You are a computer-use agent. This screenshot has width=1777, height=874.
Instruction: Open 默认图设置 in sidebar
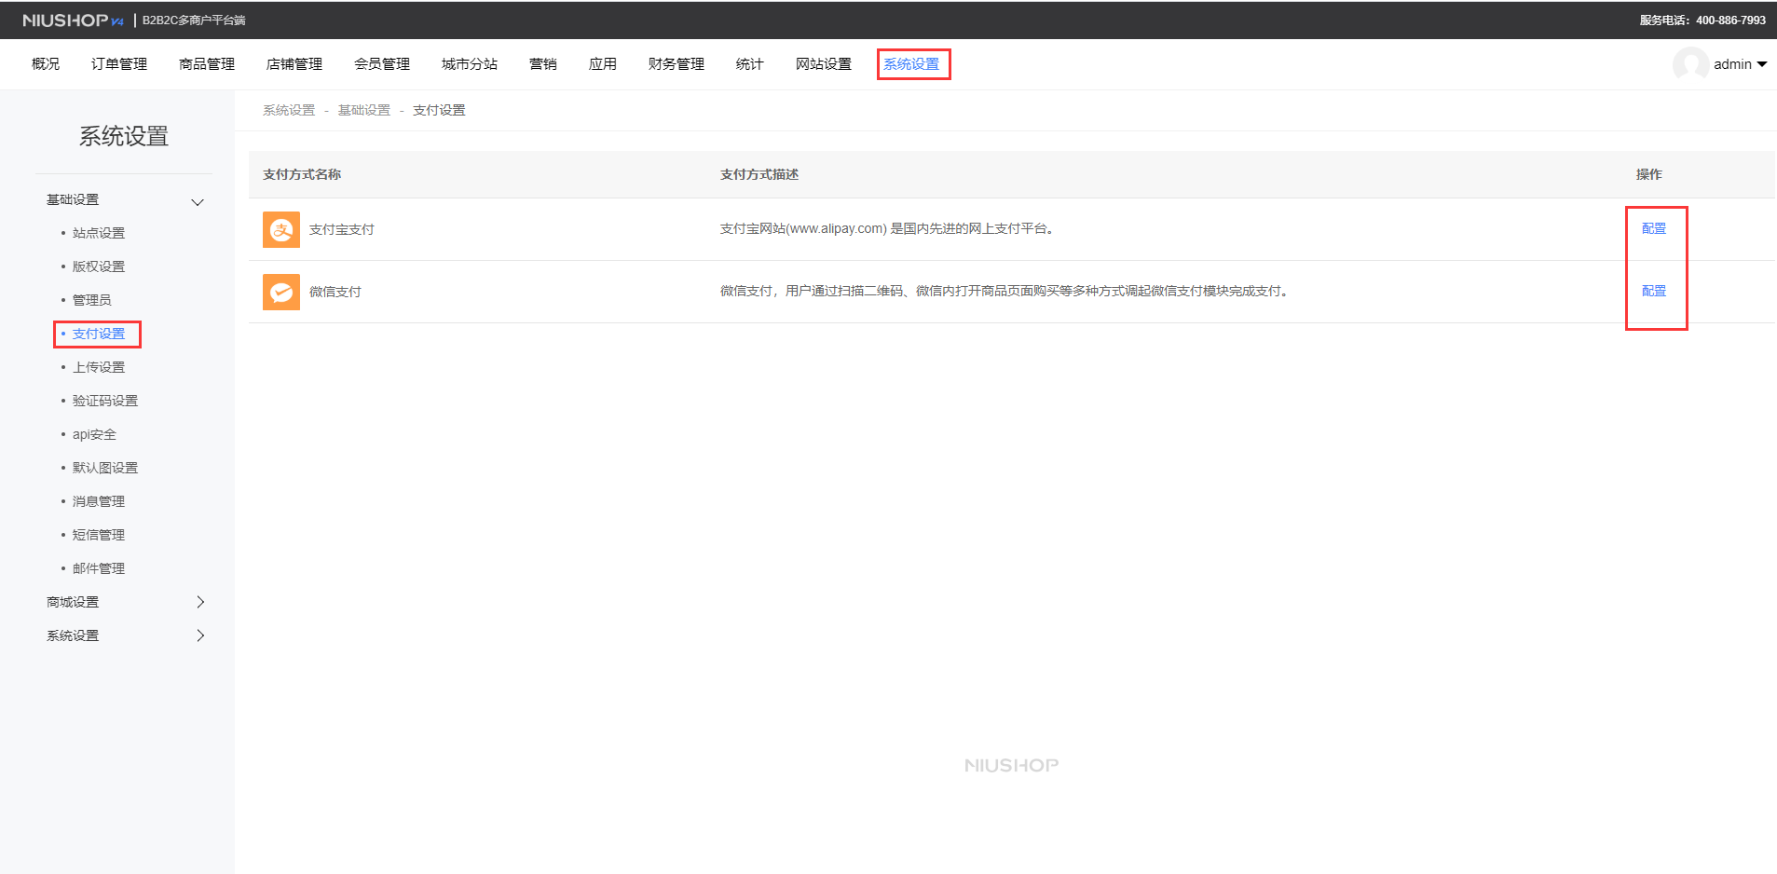coord(105,468)
